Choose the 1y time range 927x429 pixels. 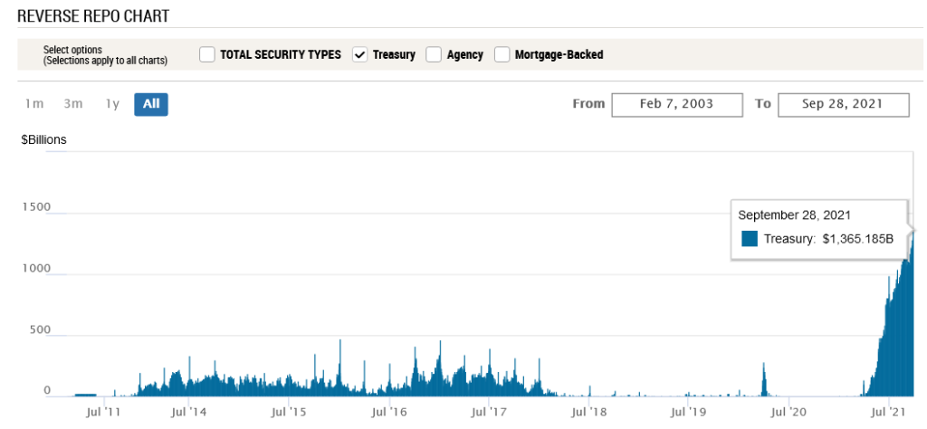click(x=112, y=104)
